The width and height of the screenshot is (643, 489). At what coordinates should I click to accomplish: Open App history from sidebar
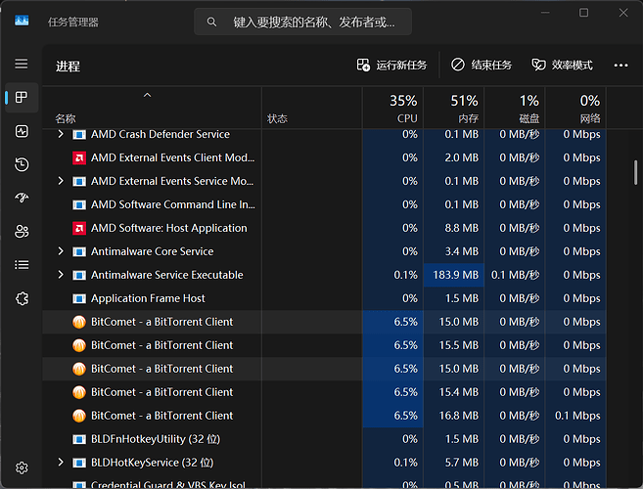[x=22, y=164]
